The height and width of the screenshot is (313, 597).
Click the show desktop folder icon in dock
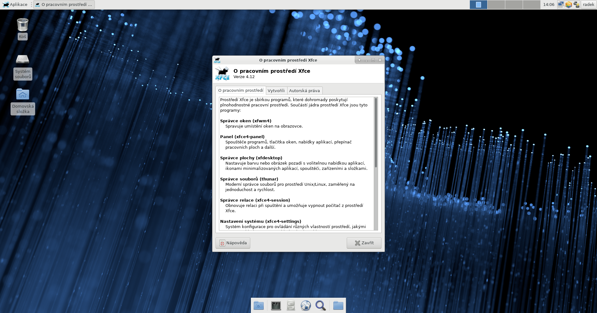coord(259,306)
